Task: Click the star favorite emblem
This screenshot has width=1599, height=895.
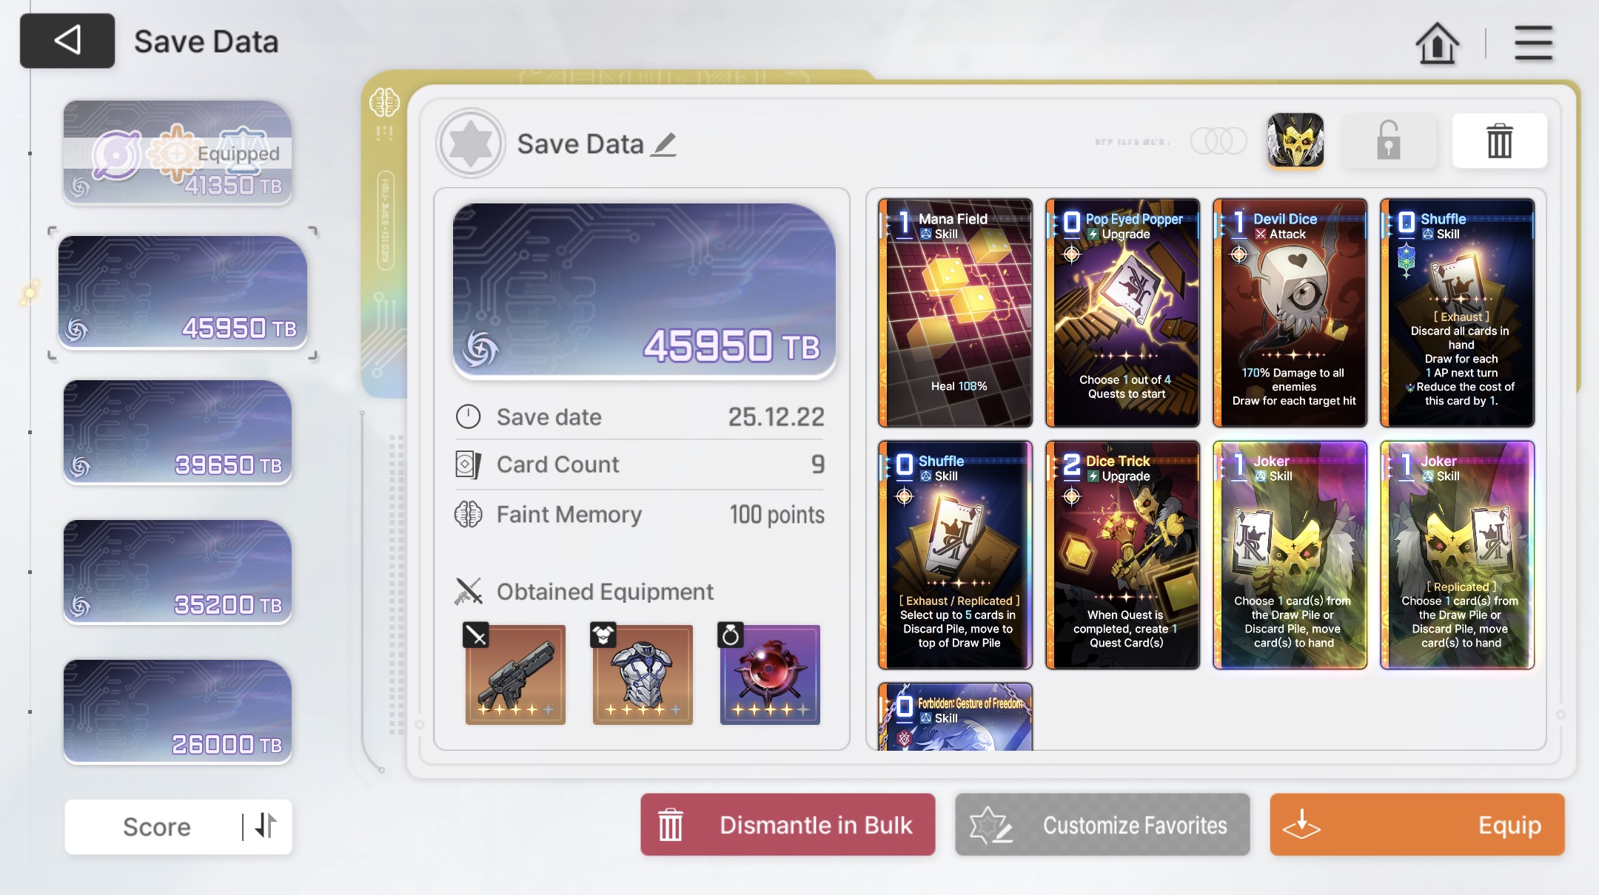Action: 471,143
